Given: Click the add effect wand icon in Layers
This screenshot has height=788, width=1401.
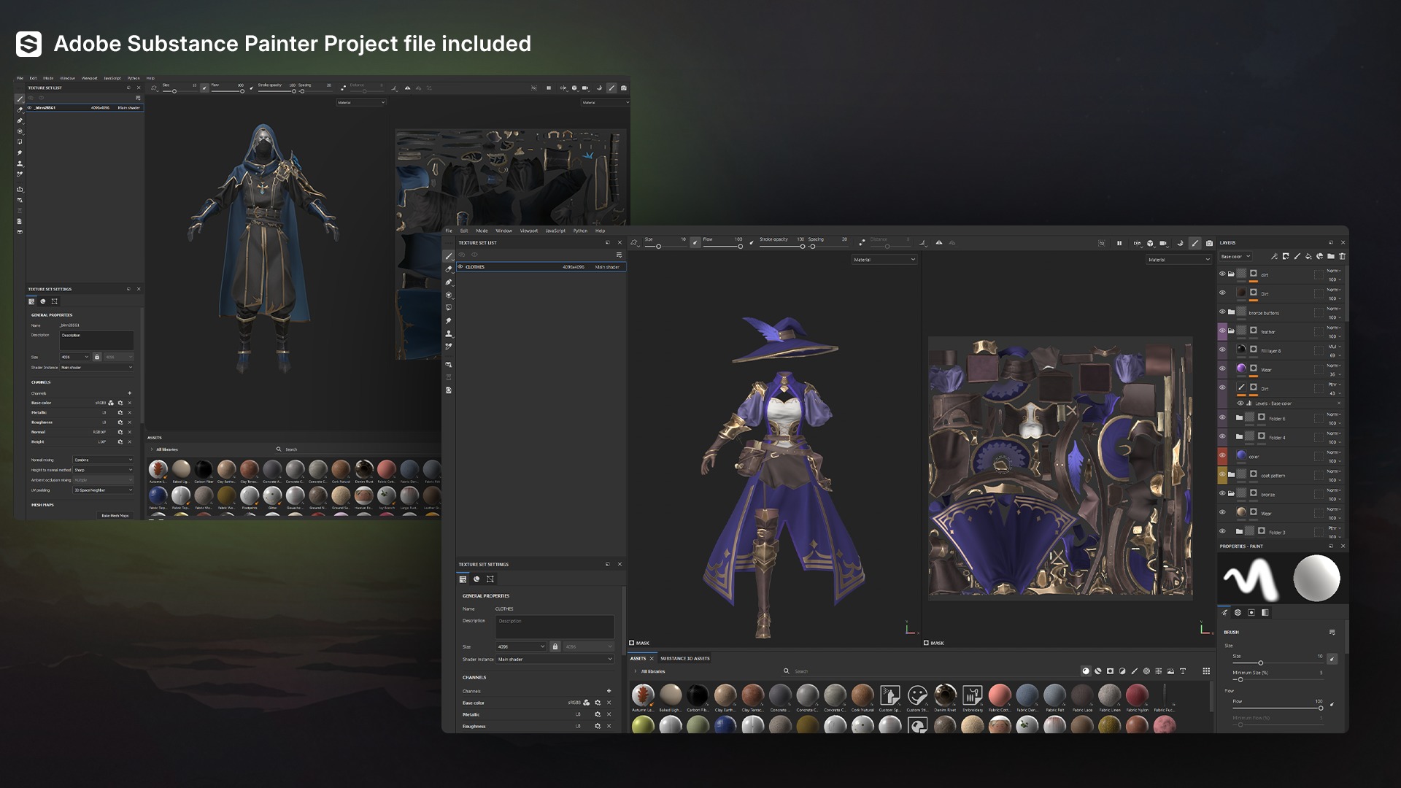Looking at the screenshot, I should (1274, 256).
